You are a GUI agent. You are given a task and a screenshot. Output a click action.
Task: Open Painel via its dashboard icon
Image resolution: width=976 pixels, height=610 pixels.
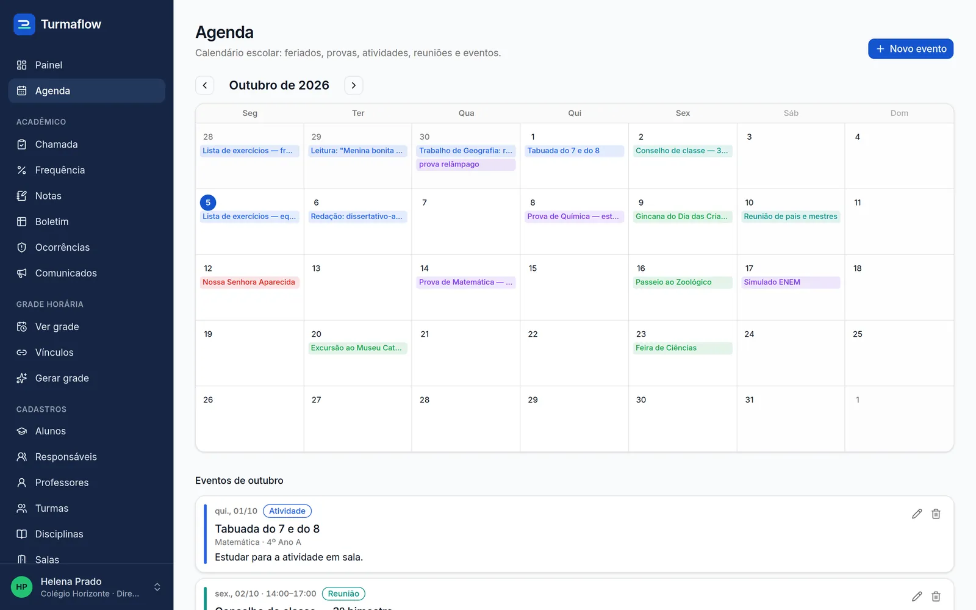point(22,65)
